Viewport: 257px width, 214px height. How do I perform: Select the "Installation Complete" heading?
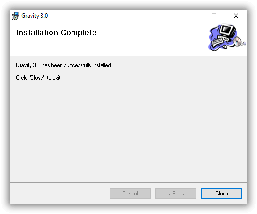pos(56,32)
